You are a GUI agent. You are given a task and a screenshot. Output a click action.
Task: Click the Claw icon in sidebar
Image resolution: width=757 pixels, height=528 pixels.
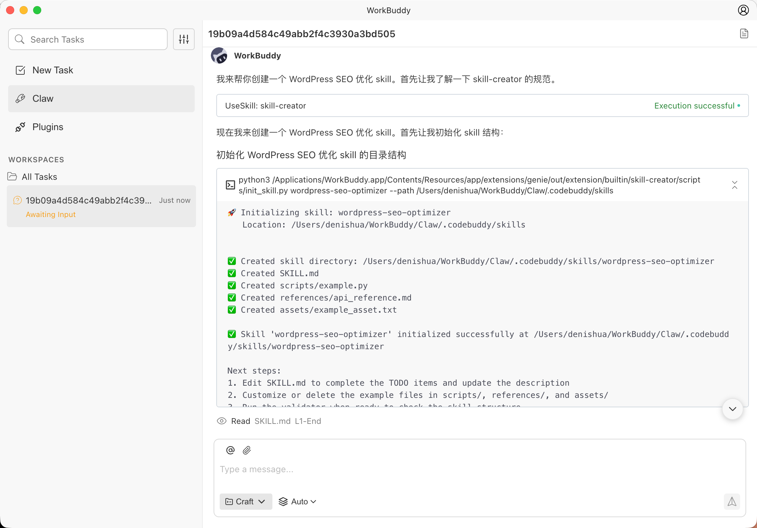click(x=20, y=99)
